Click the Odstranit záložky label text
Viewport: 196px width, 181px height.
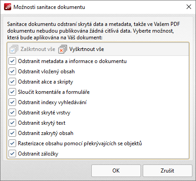point(38,154)
